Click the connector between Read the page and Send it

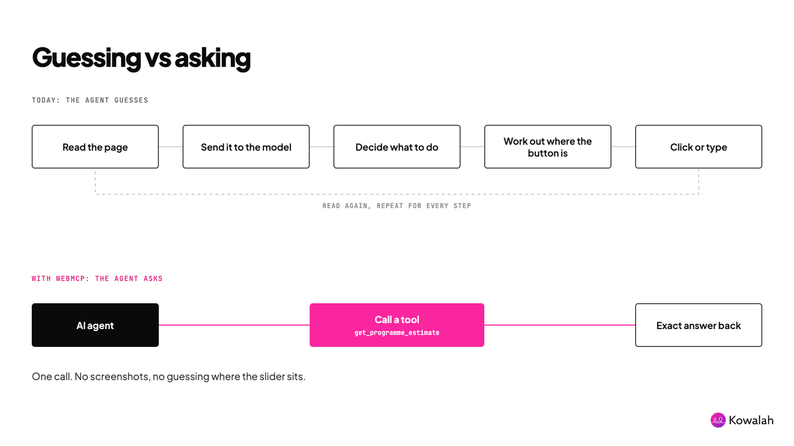(171, 147)
